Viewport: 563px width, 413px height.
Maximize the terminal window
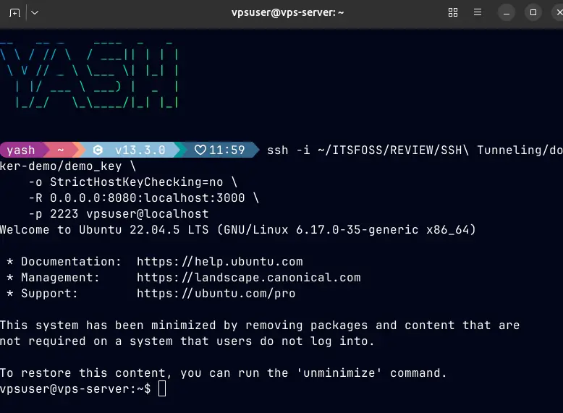[x=533, y=12]
